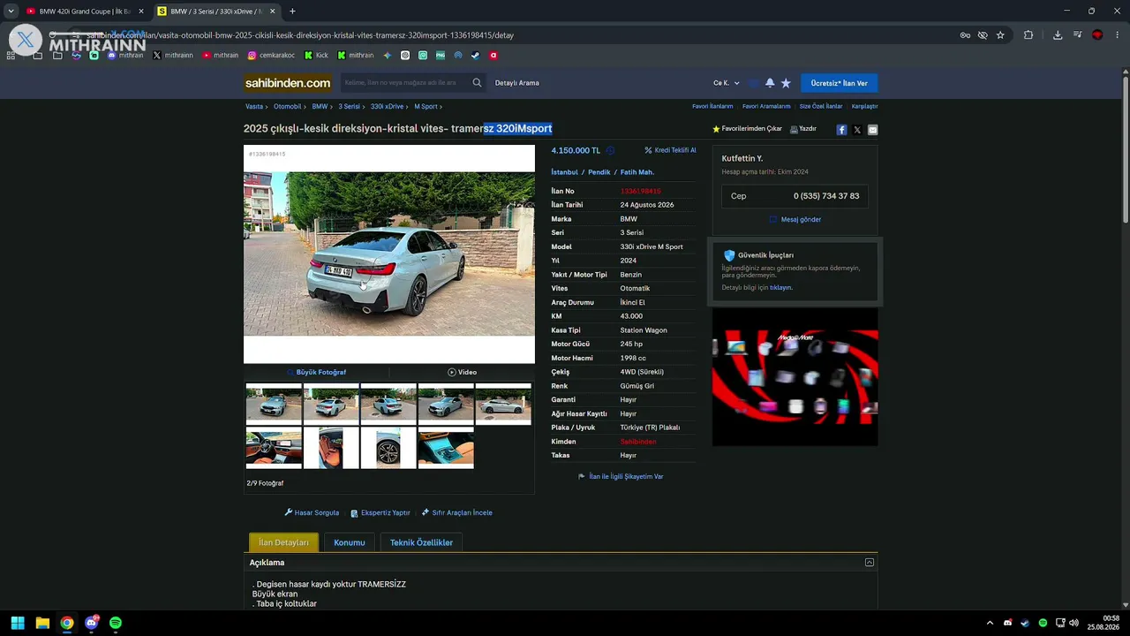The image size is (1130, 636).
Task: Click İlan ile İlgili Şikayetim Var
Action: click(x=621, y=476)
